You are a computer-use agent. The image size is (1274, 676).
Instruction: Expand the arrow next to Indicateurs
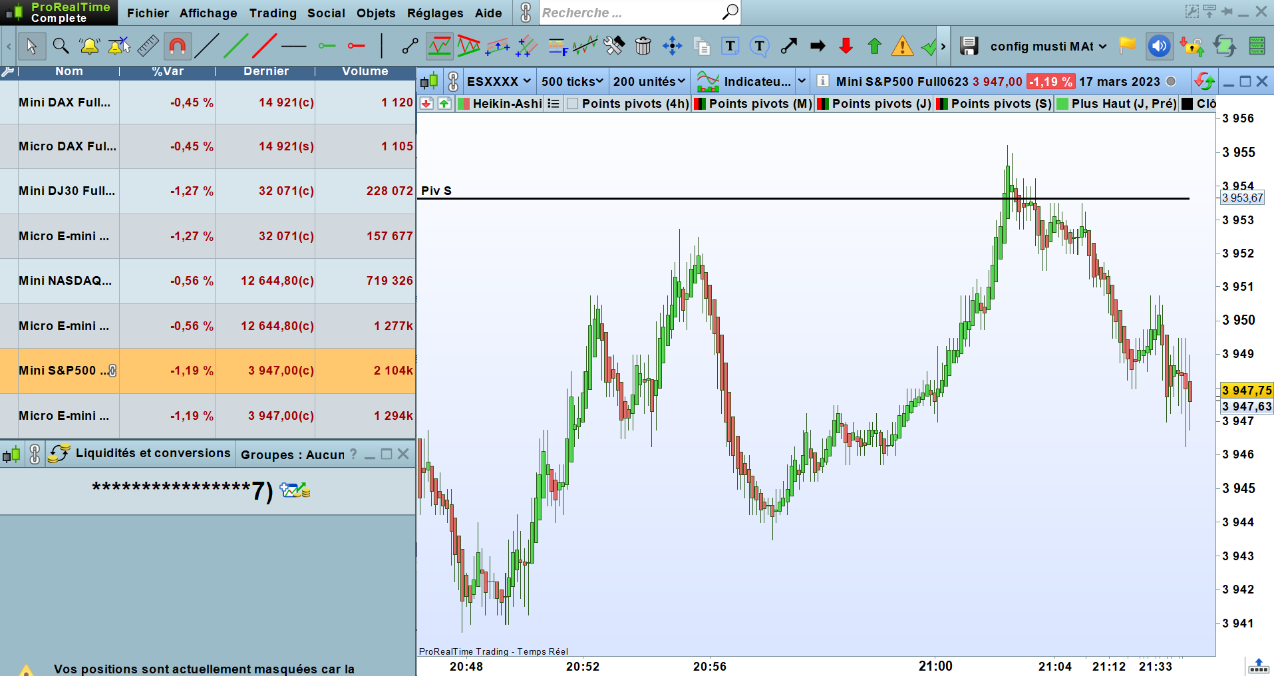(x=802, y=81)
